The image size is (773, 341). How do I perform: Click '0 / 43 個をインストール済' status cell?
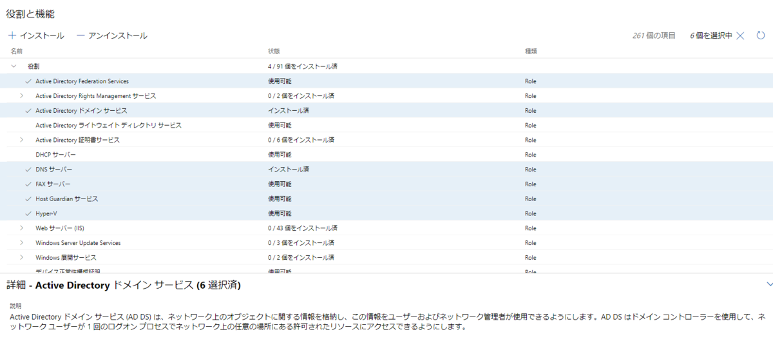click(303, 228)
